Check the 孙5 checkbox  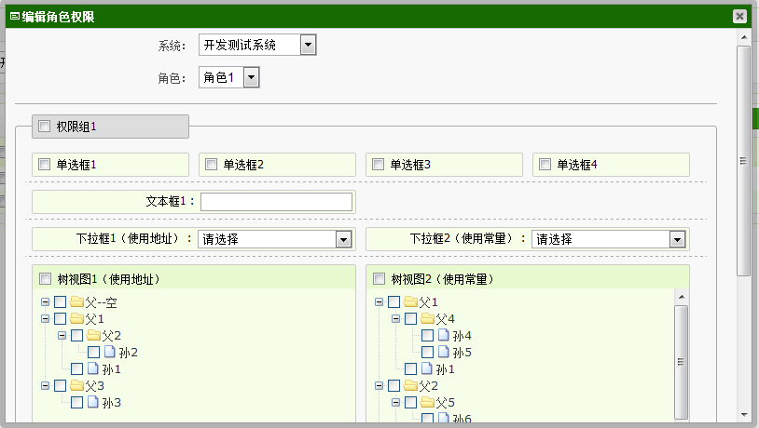(427, 352)
